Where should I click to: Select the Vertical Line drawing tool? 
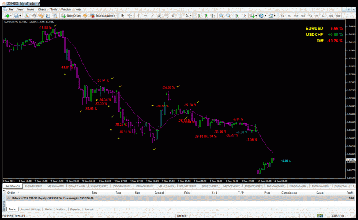tap(139, 16)
